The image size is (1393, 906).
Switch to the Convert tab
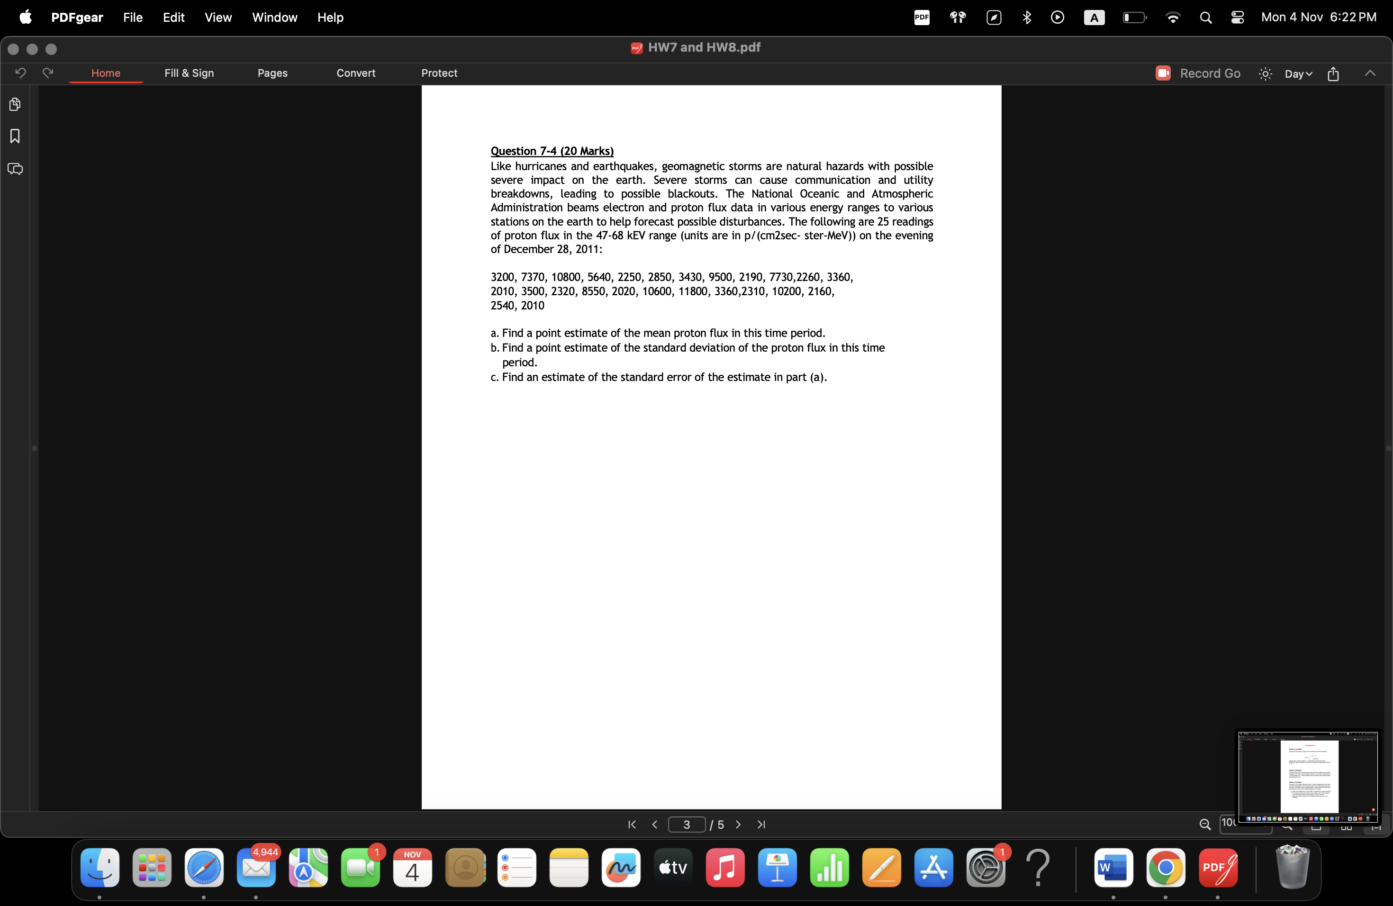tap(355, 72)
